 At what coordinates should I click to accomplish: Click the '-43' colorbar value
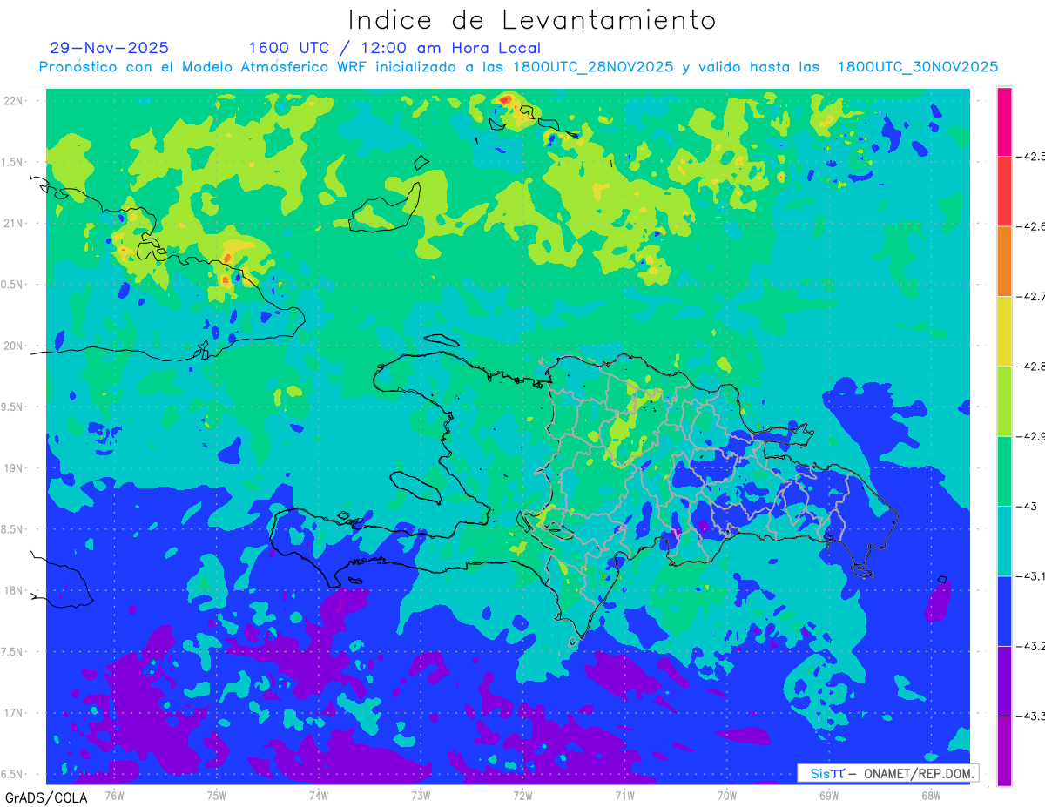pos(1026,506)
